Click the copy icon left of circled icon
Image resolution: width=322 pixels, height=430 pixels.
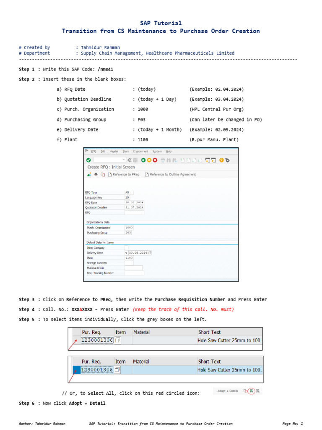pyautogui.click(x=246, y=391)
